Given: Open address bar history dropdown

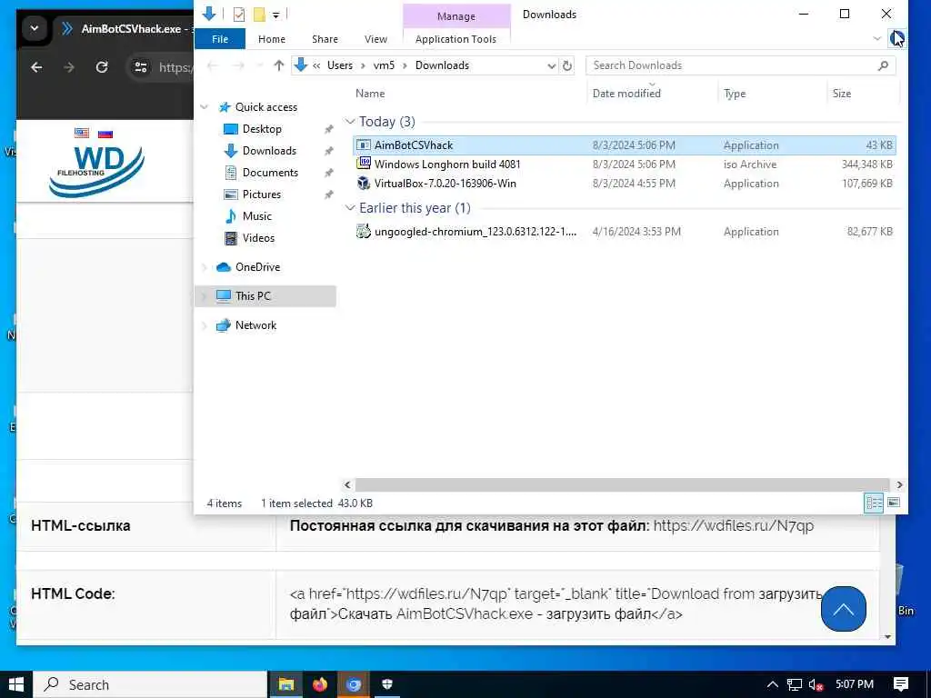Looking at the screenshot, I should pos(551,65).
